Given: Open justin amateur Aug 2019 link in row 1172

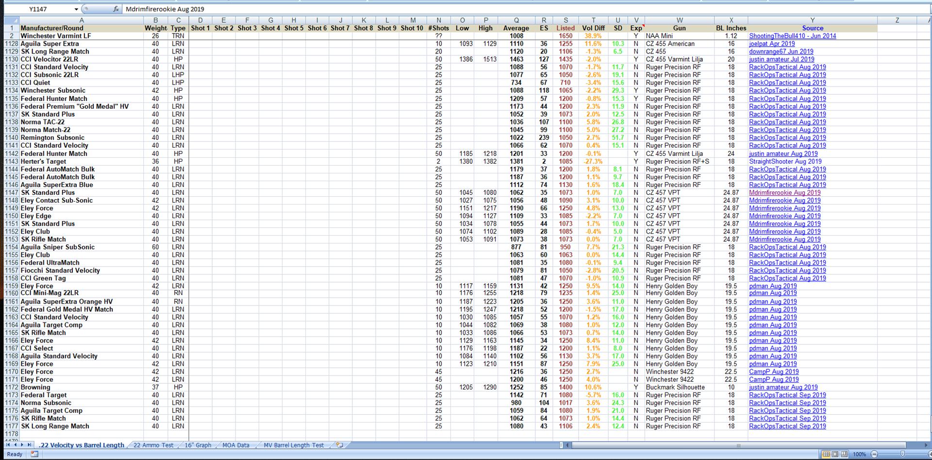Looking at the screenshot, I should (x=783, y=387).
